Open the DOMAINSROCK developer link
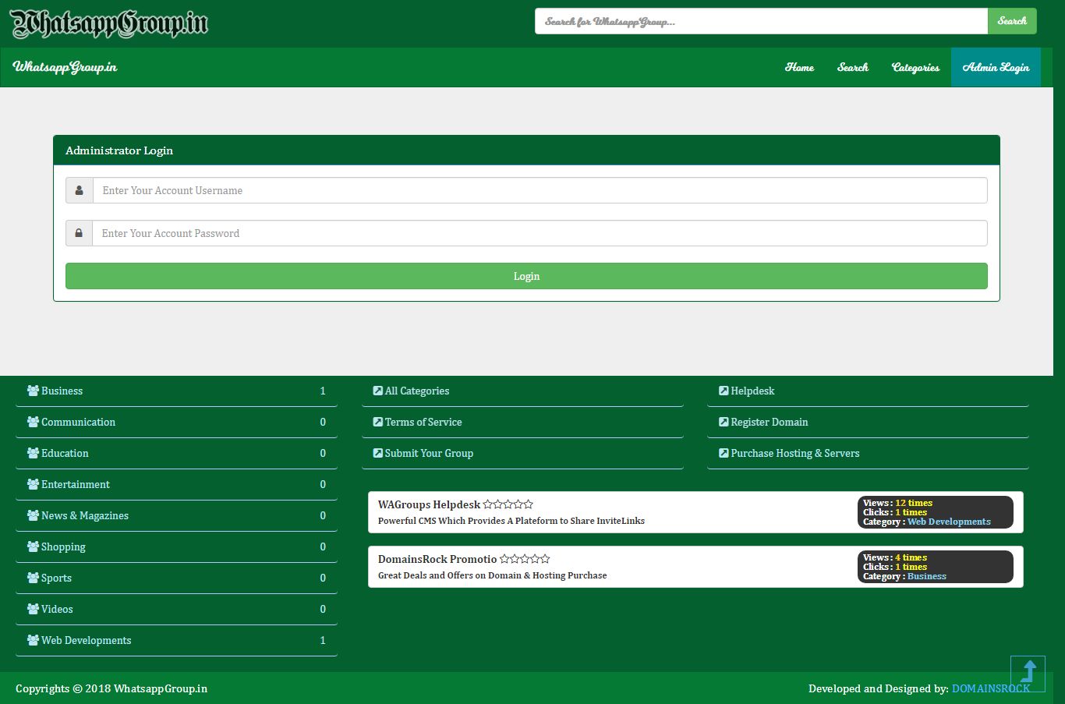The width and height of the screenshot is (1065, 704). 990,688
